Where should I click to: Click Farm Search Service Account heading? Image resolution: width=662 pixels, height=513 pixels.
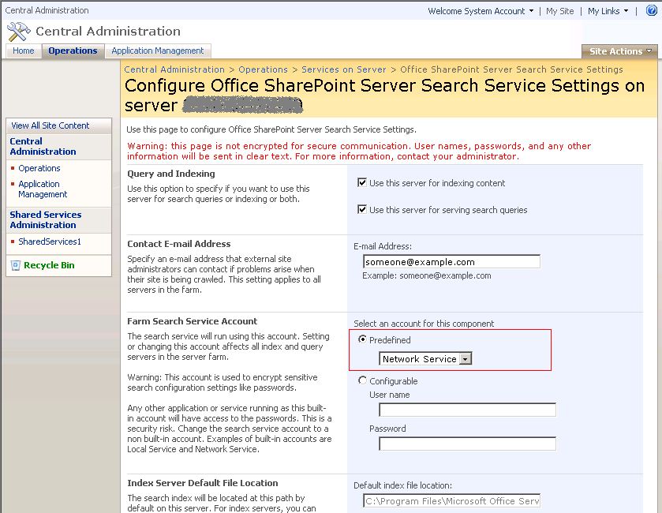click(x=192, y=321)
